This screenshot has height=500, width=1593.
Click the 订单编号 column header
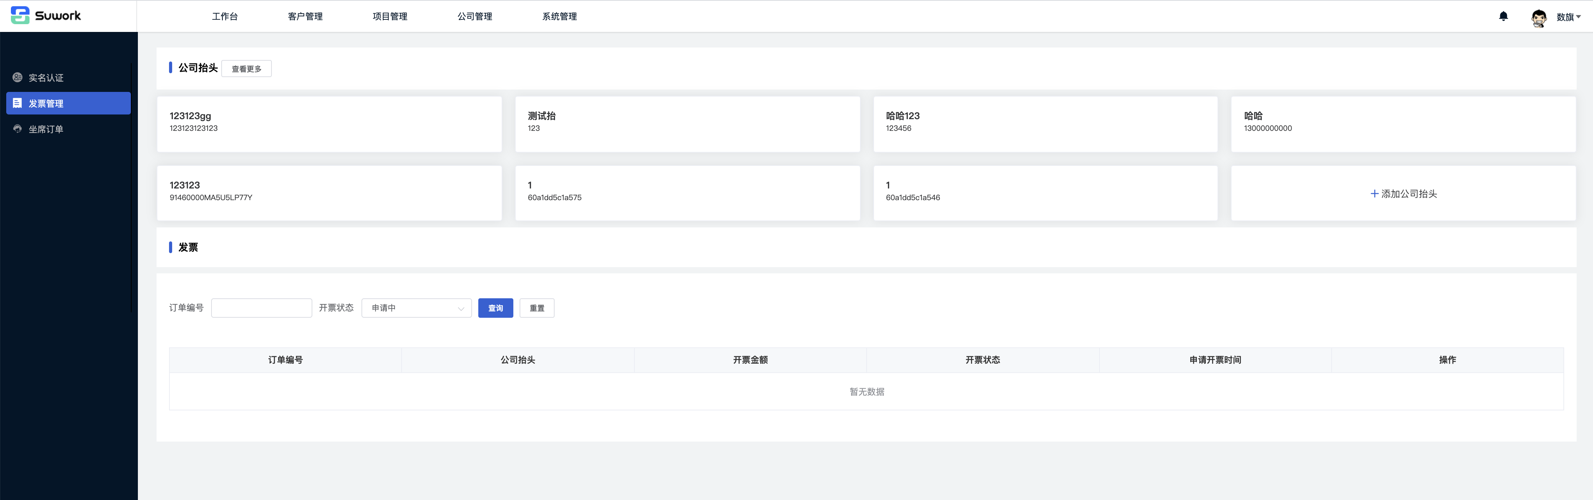[x=285, y=360]
